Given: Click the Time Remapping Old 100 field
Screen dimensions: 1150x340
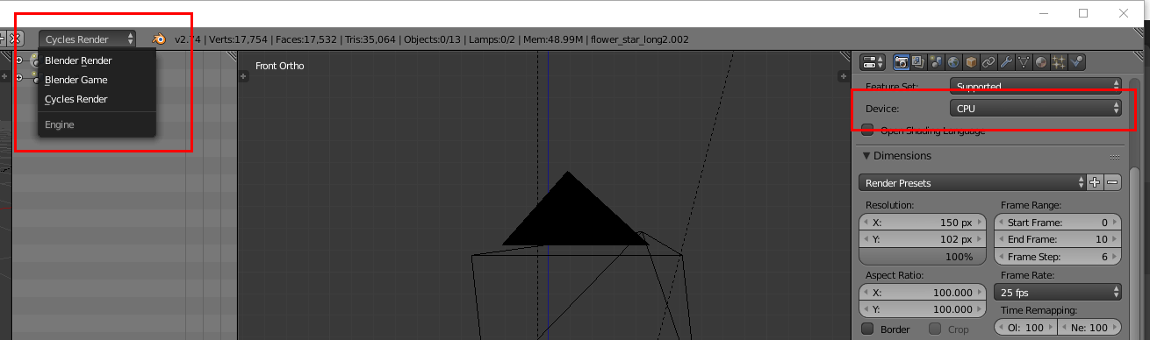Looking at the screenshot, I should click(x=1026, y=328).
